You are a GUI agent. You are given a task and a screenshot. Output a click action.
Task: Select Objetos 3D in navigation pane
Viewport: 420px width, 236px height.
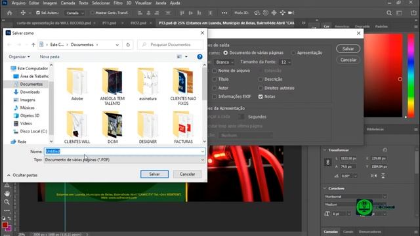30,115
